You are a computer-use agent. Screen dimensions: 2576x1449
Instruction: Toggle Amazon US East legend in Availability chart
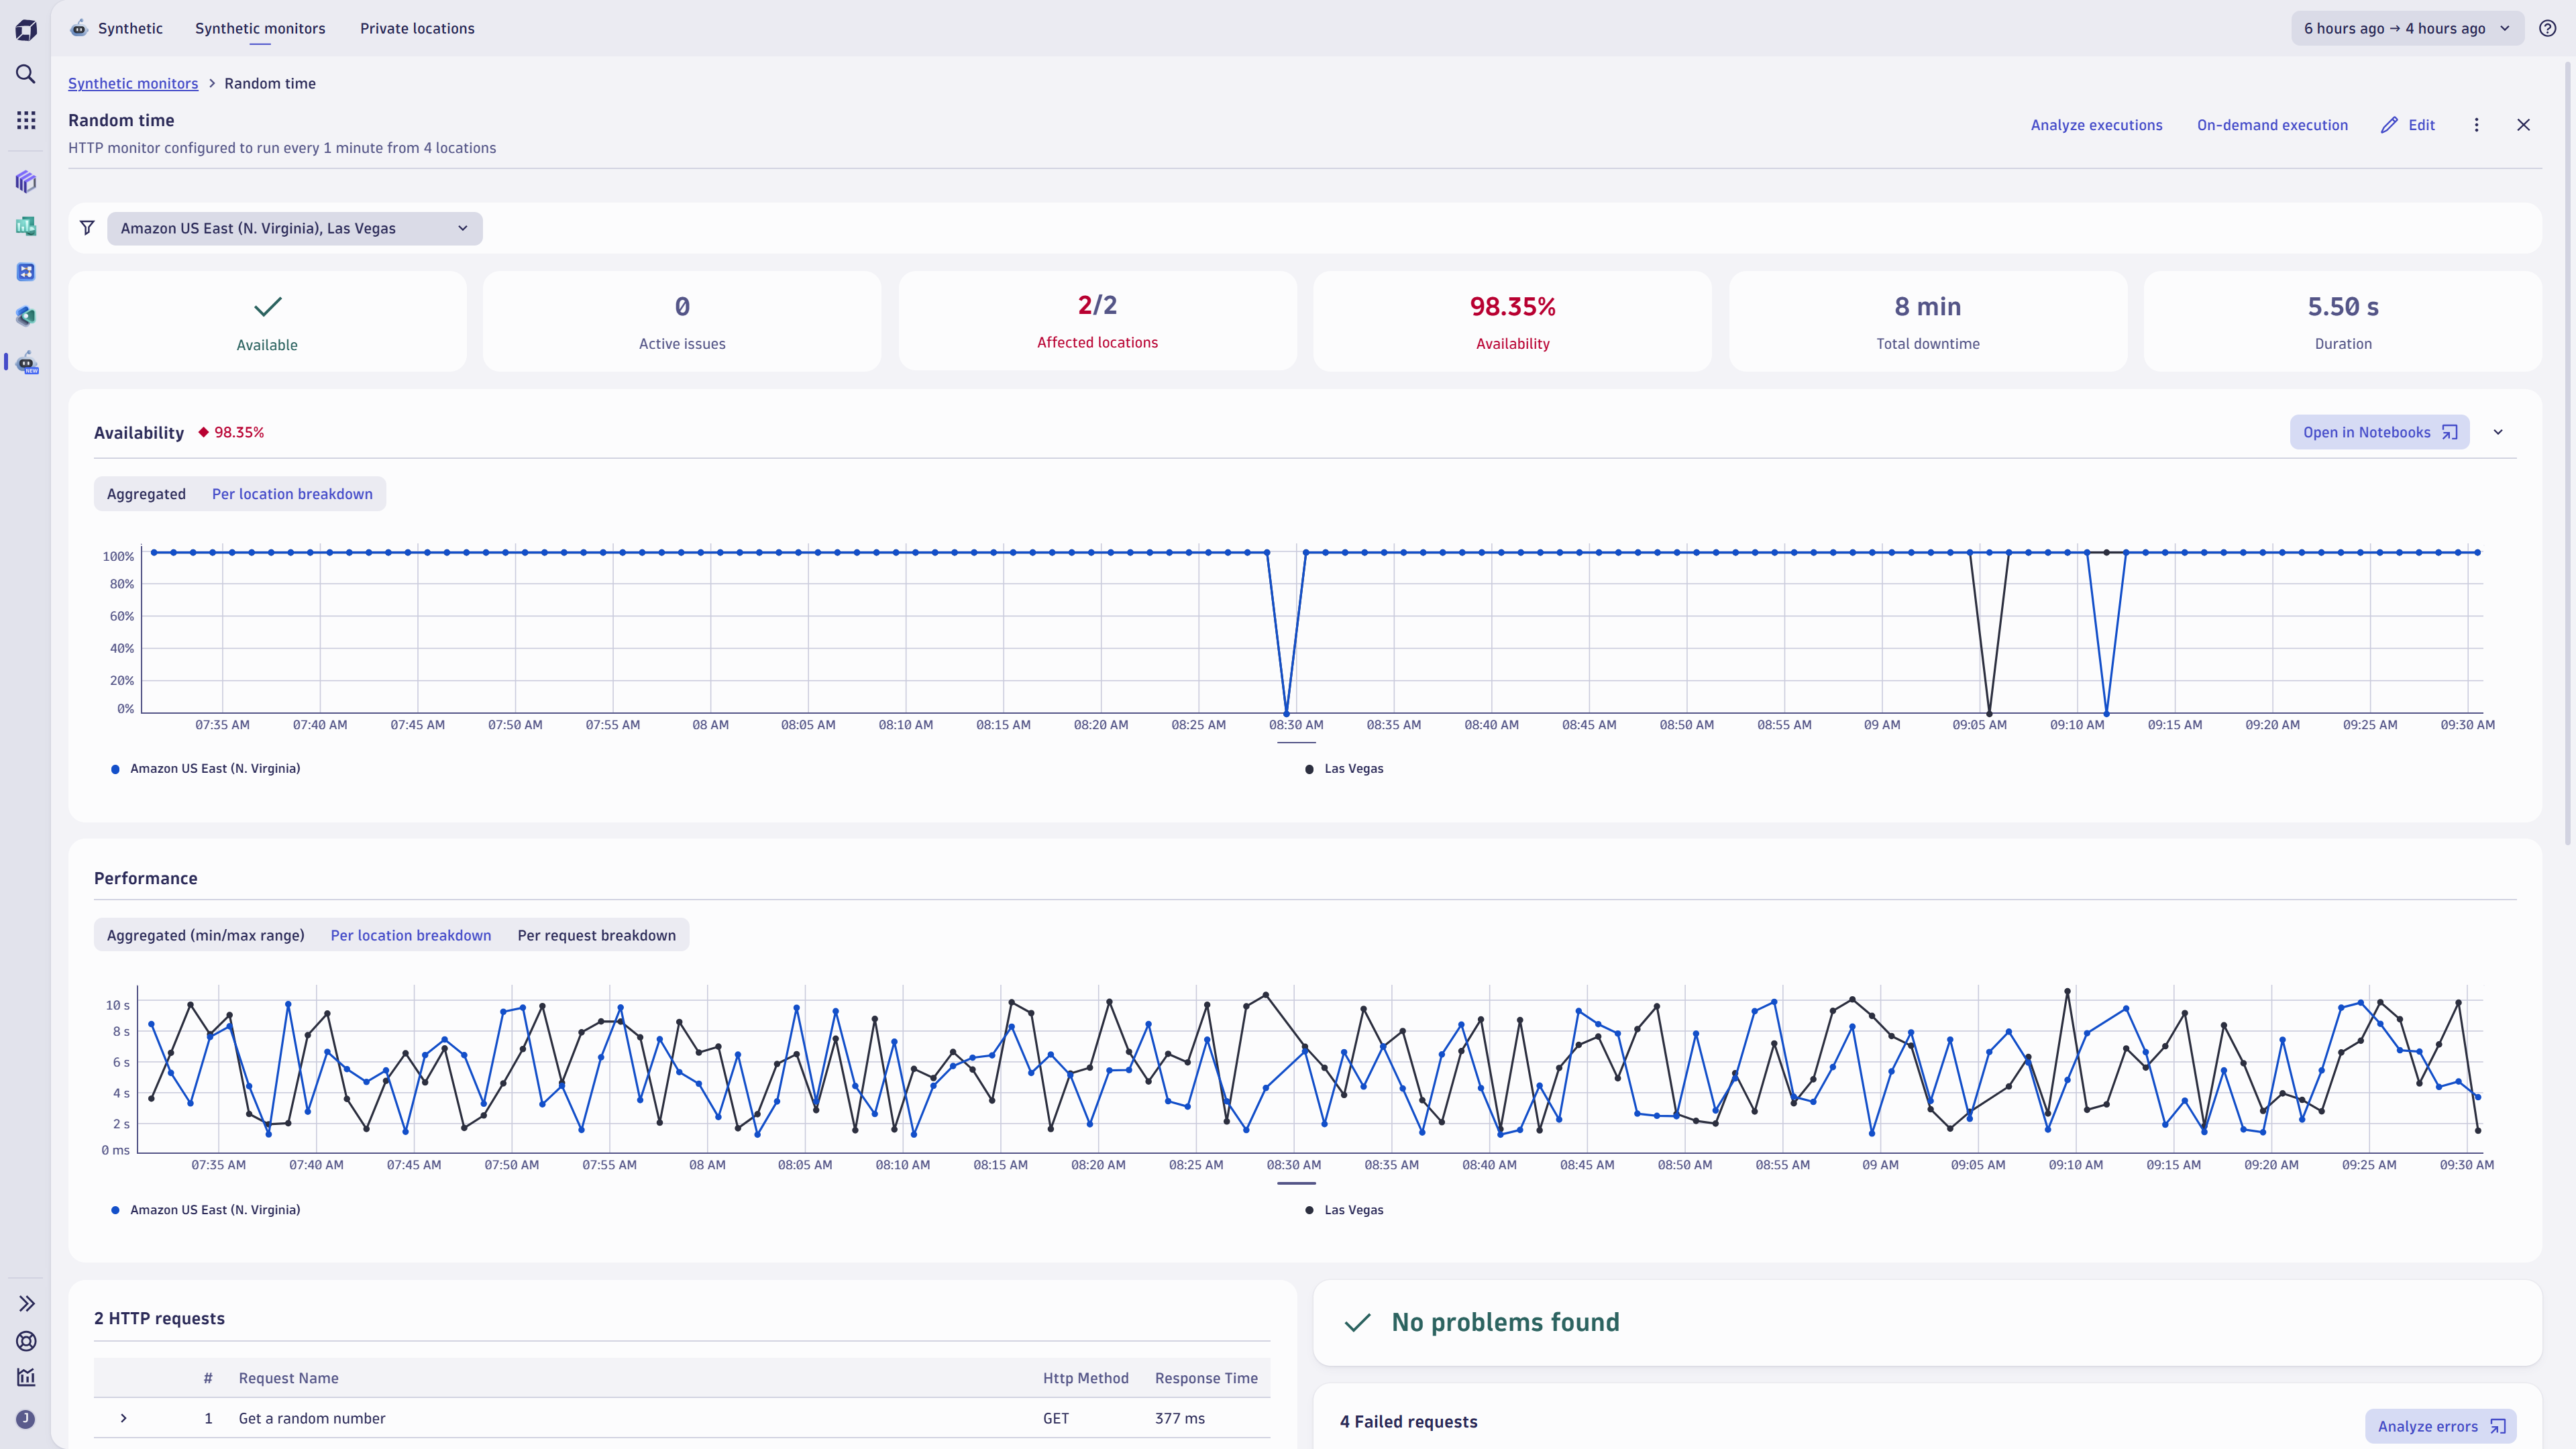tap(205, 768)
